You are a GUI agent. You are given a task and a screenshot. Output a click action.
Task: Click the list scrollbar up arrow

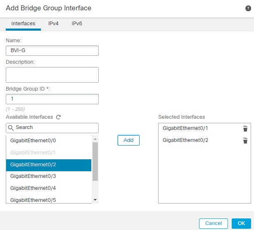coord(95,139)
